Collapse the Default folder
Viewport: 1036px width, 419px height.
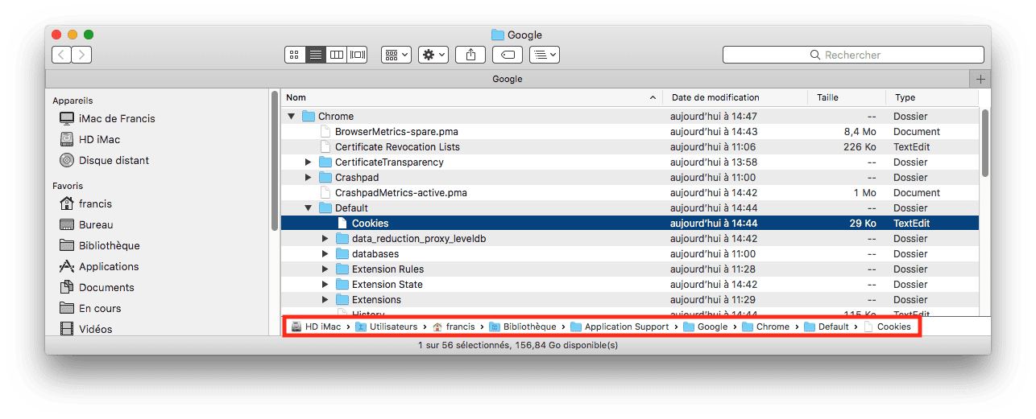pos(308,208)
